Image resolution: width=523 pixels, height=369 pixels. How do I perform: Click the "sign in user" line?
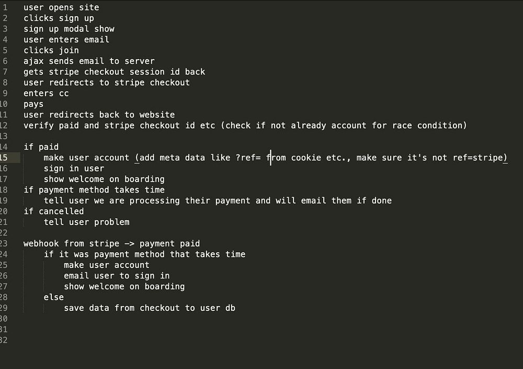(74, 169)
